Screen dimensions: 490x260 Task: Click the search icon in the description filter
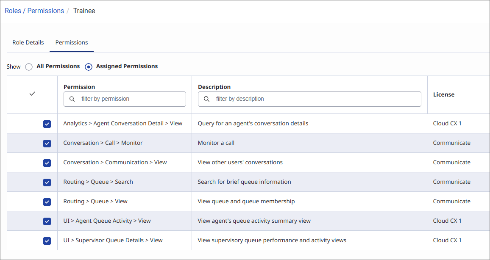207,99
